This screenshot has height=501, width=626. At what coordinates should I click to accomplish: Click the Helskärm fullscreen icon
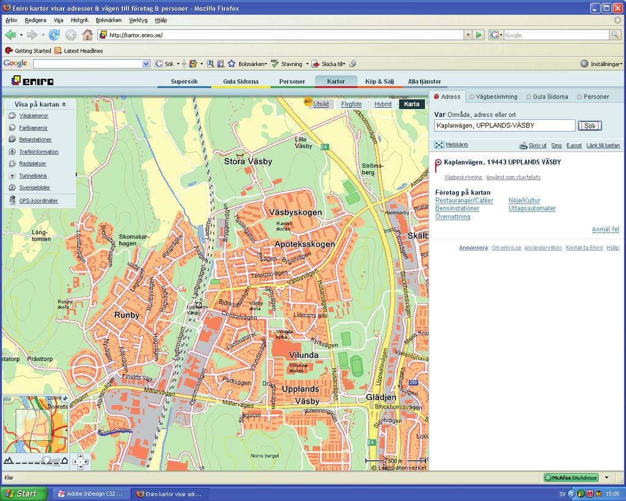[439, 145]
